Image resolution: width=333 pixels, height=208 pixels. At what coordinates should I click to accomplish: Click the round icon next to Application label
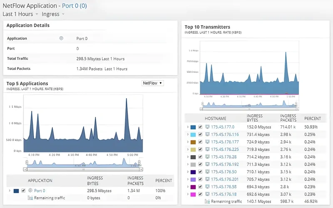click(x=61, y=38)
